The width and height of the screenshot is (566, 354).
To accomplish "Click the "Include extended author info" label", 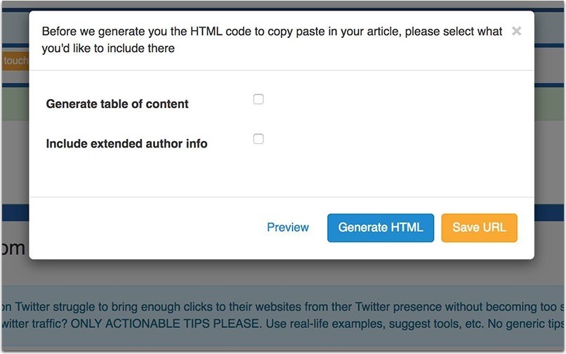I will coord(126,143).
